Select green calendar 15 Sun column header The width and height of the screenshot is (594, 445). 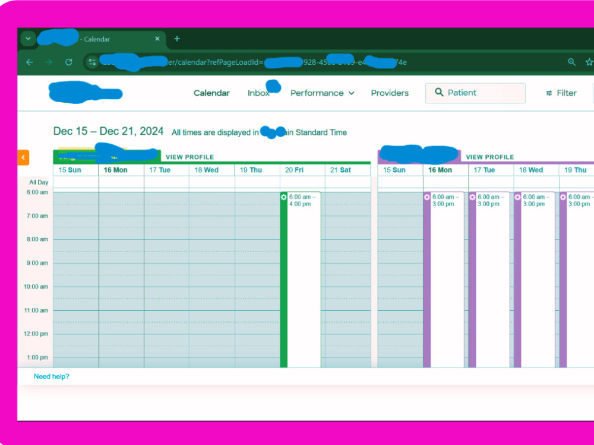coord(76,170)
